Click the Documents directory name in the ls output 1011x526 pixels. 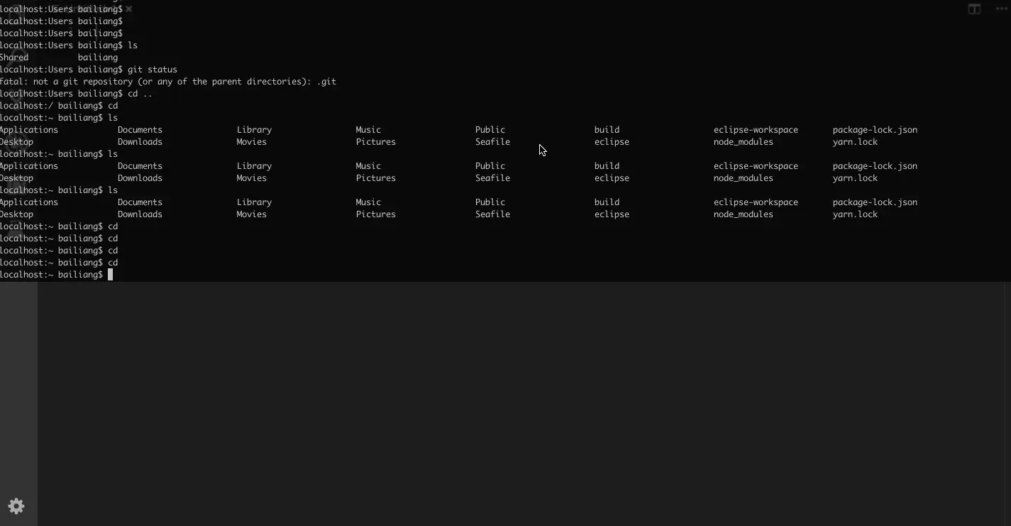tap(140, 129)
